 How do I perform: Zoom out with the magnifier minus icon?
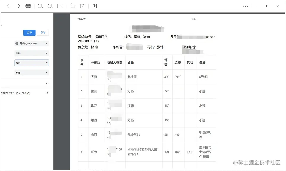click(50, 6)
